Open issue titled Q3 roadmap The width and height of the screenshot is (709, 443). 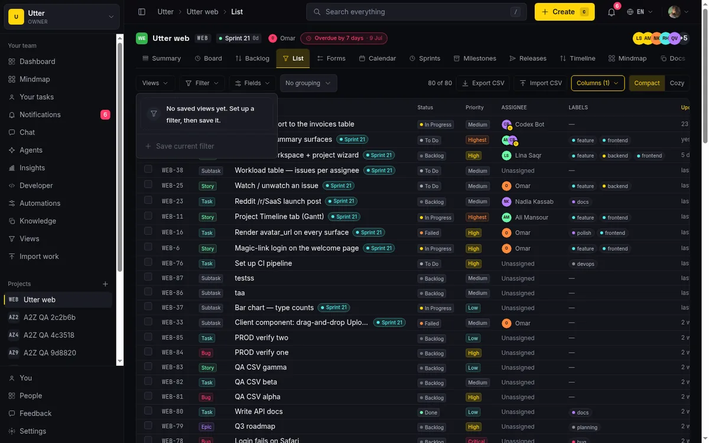pyautogui.click(x=255, y=426)
